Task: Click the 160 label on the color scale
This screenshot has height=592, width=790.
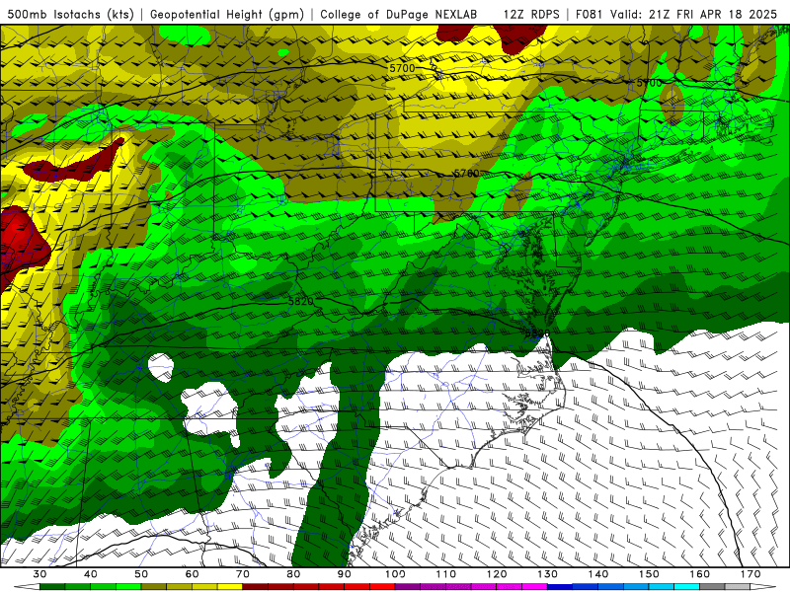Action: click(x=700, y=574)
